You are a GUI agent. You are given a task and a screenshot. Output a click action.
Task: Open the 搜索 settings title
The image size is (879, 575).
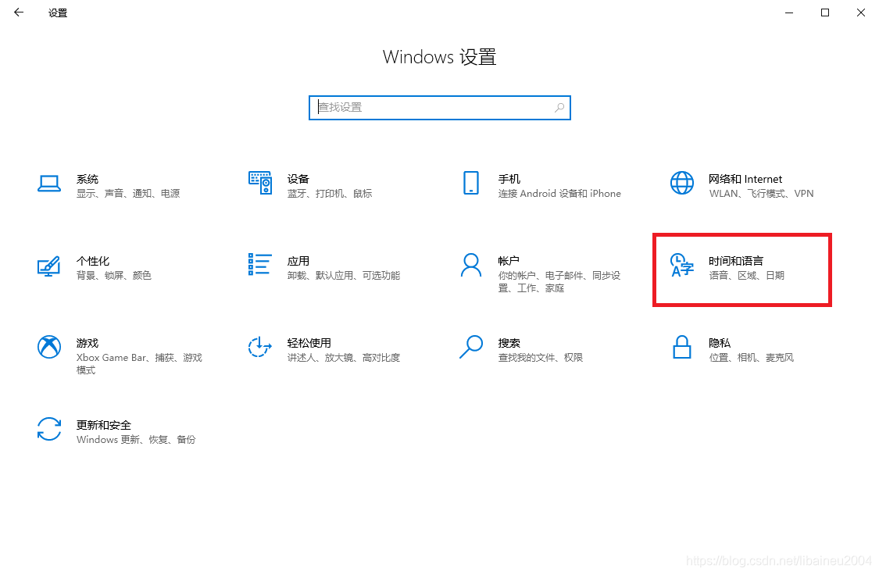509,343
